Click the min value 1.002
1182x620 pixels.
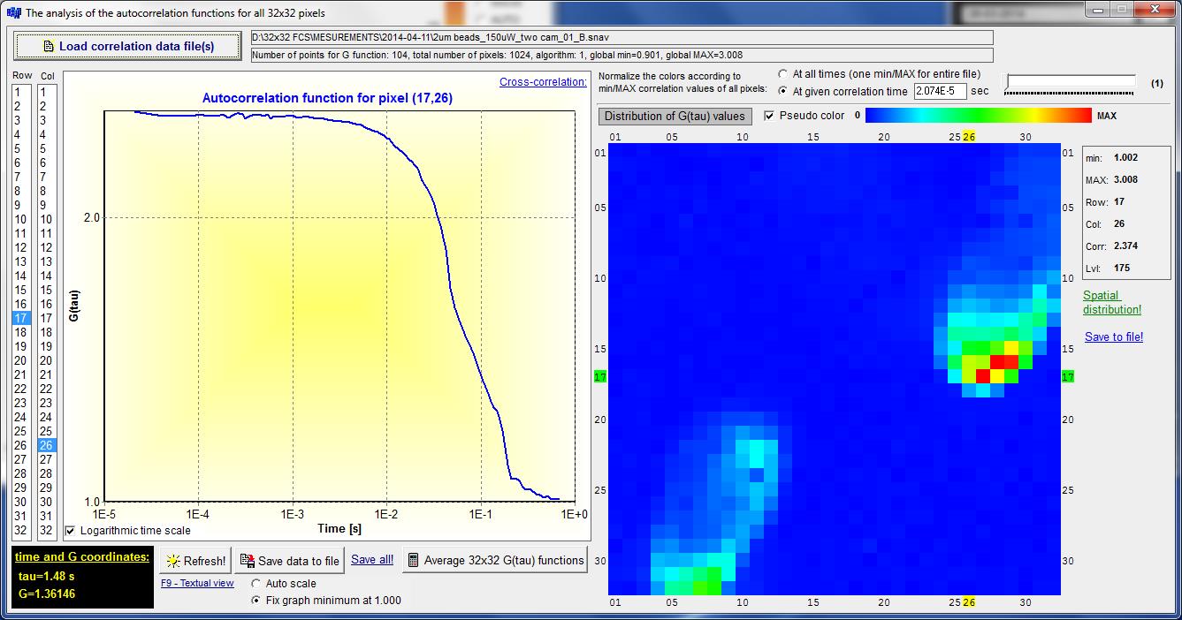pos(1126,157)
